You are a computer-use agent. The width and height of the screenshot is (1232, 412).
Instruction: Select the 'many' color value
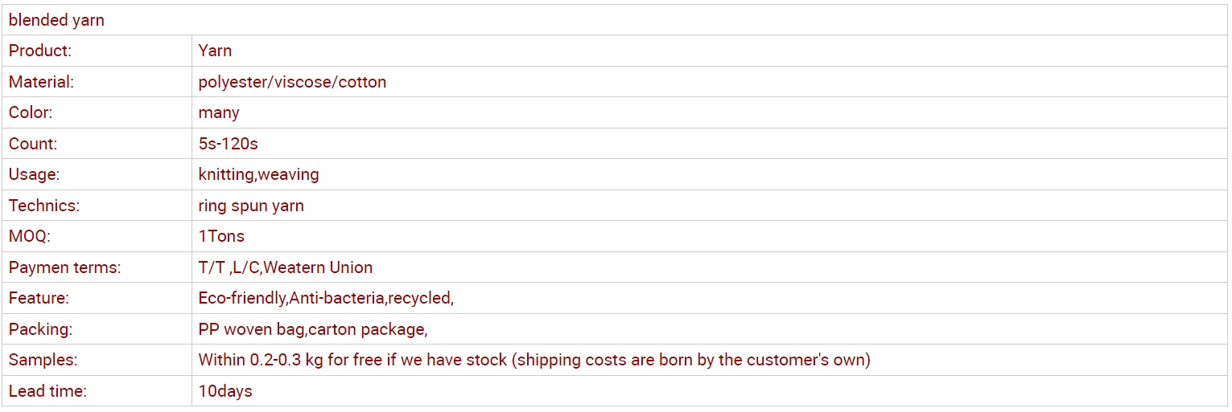(x=219, y=112)
